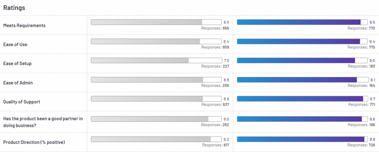Click the "Responses: 262" count text
Viewport: 379px width, 152px height.
(215, 125)
